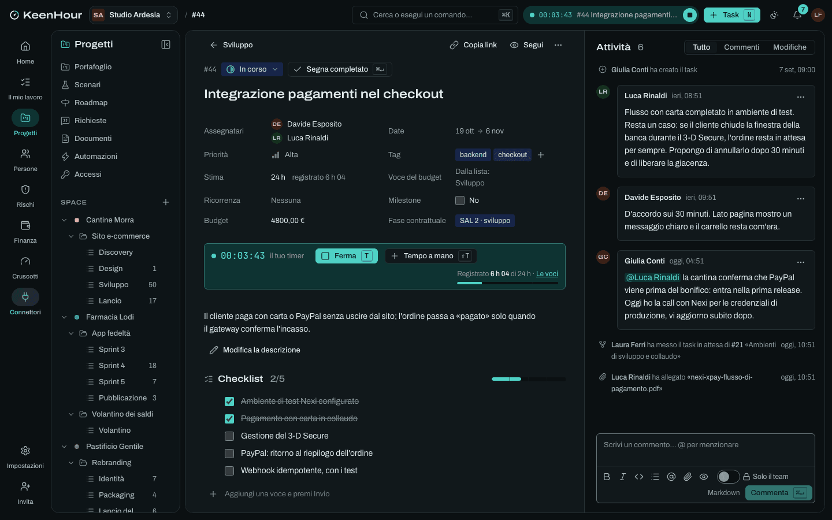This screenshot has height=520, width=832.
Task: Switch activity to Commenti tab
Action: [x=741, y=47]
